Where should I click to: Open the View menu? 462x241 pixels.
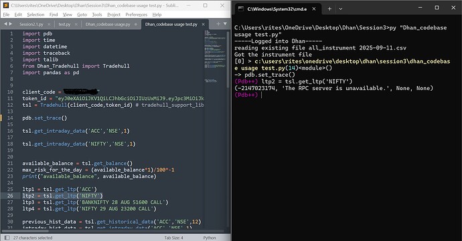click(68, 15)
